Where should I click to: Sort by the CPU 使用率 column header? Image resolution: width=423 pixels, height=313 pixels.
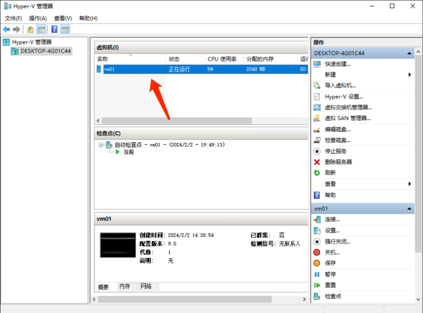[224, 59]
